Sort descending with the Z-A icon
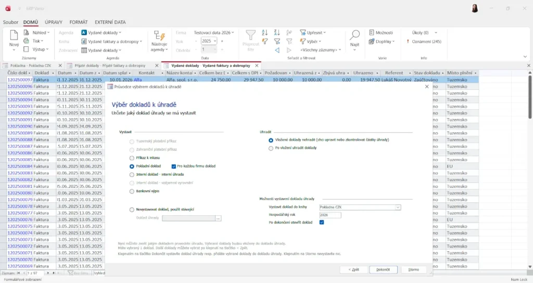Screen dimensions: 533x283 276,32
